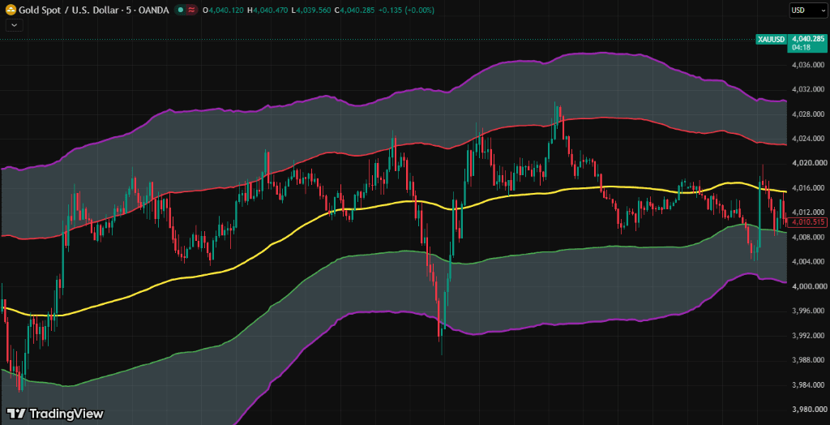Expand the indicator legend chevron
The width and height of the screenshot is (830, 425).
coord(14,24)
